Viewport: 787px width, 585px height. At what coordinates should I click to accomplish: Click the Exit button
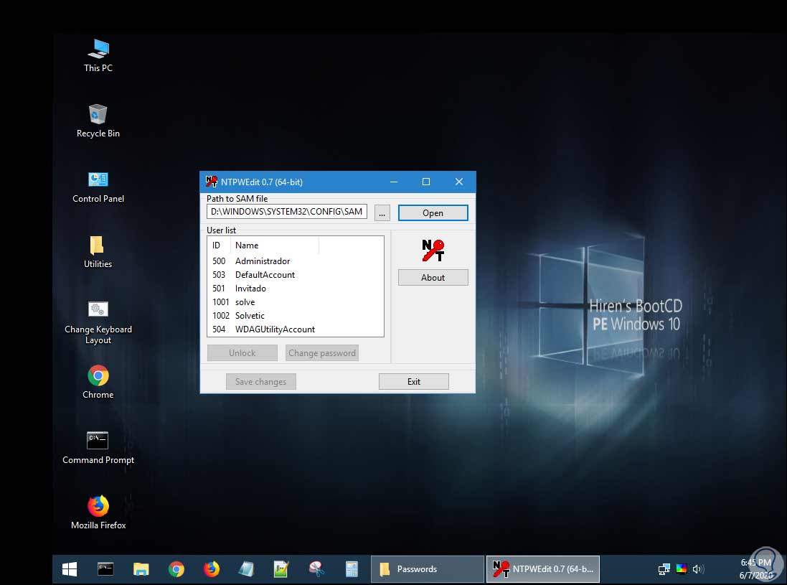pyautogui.click(x=413, y=382)
